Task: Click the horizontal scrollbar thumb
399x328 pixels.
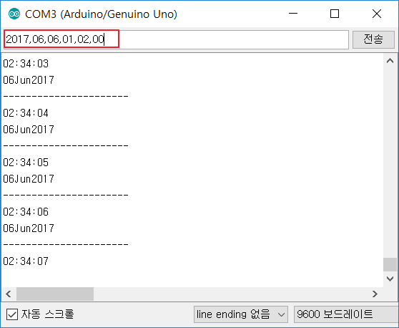Action: pyautogui.click(x=55, y=294)
